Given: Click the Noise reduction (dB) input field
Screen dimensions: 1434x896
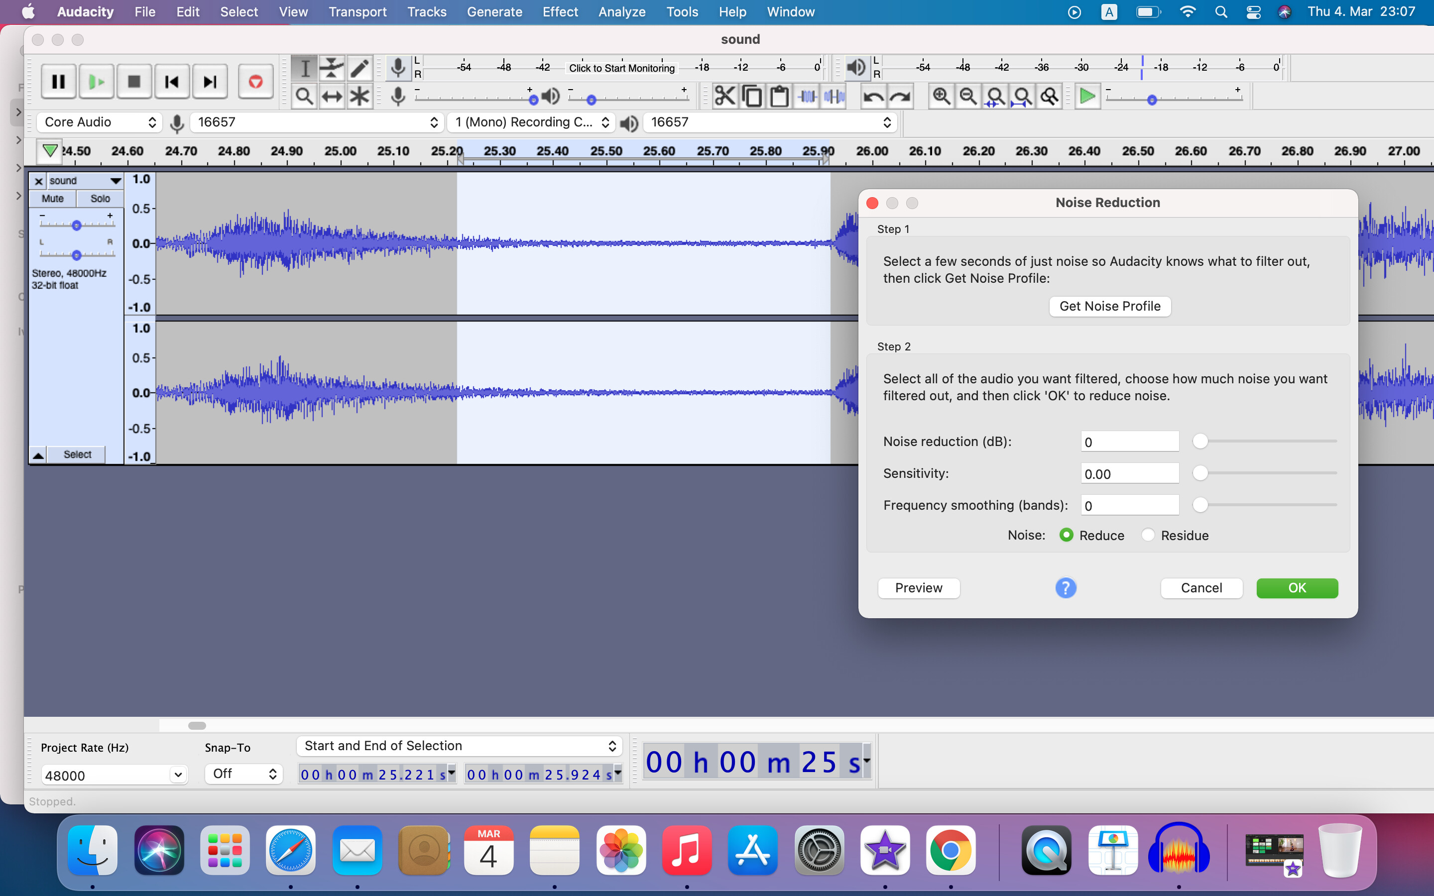Looking at the screenshot, I should (1129, 442).
